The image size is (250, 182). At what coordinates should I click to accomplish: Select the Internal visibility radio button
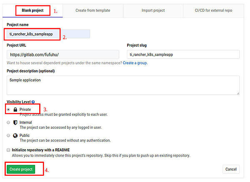click(8, 122)
